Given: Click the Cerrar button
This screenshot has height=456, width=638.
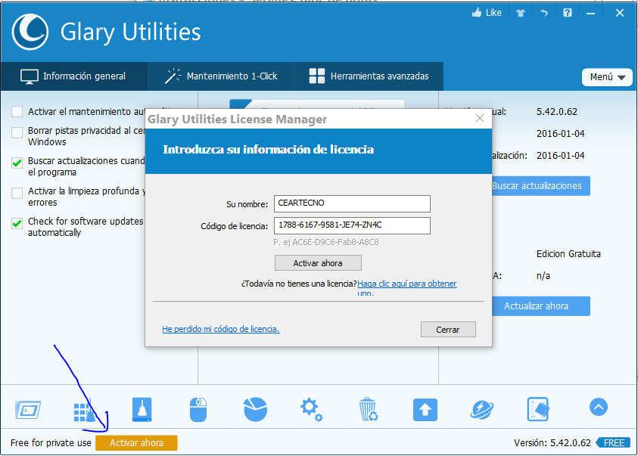Looking at the screenshot, I should tap(448, 330).
